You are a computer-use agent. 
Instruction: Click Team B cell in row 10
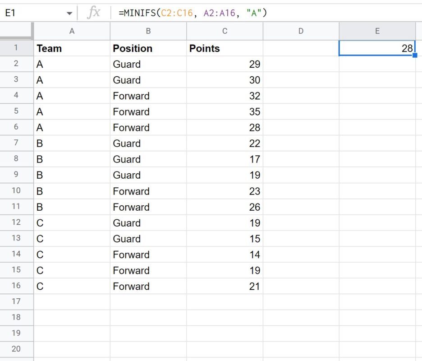pyautogui.click(x=72, y=191)
